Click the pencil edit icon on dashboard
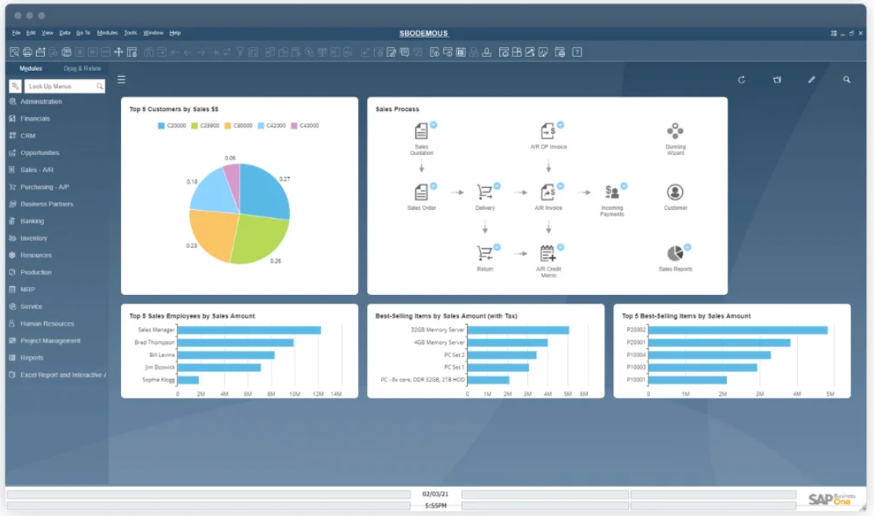The width and height of the screenshot is (874, 516). click(x=812, y=79)
